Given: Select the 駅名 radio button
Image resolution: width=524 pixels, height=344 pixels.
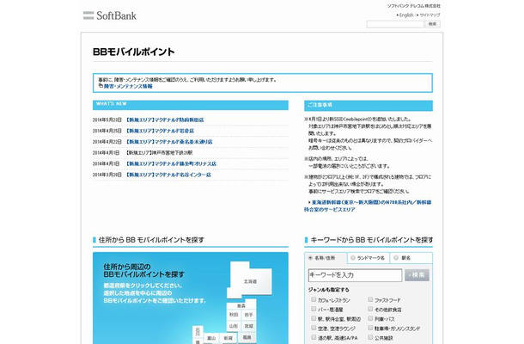Looking at the screenshot, I should click(396, 258).
